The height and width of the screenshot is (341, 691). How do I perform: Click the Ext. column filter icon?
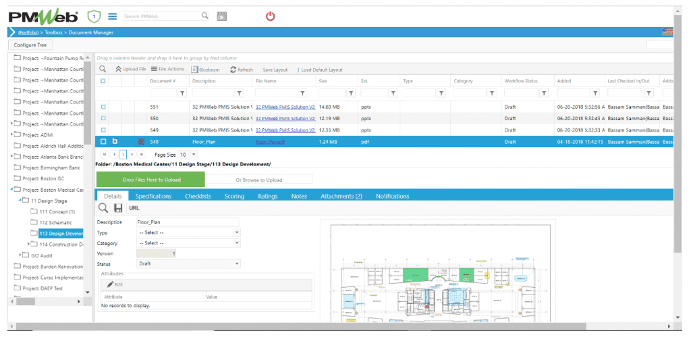(x=393, y=93)
